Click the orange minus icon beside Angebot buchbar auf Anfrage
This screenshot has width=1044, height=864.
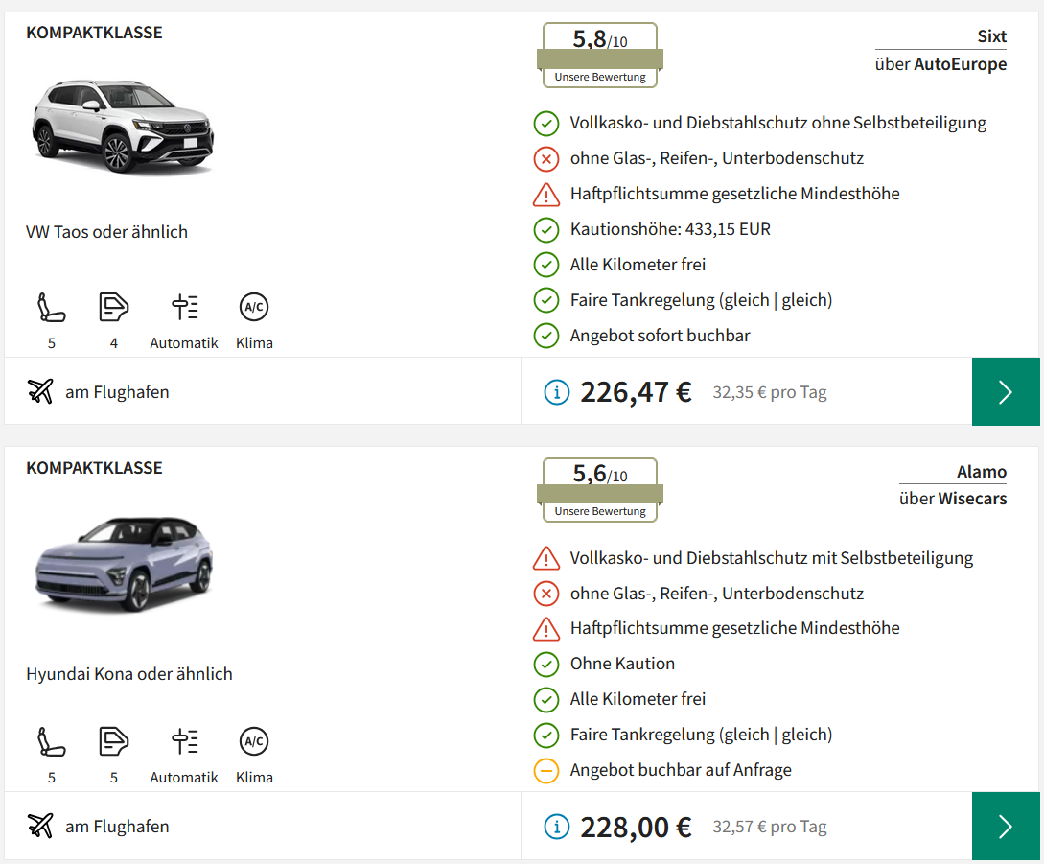tap(545, 771)
